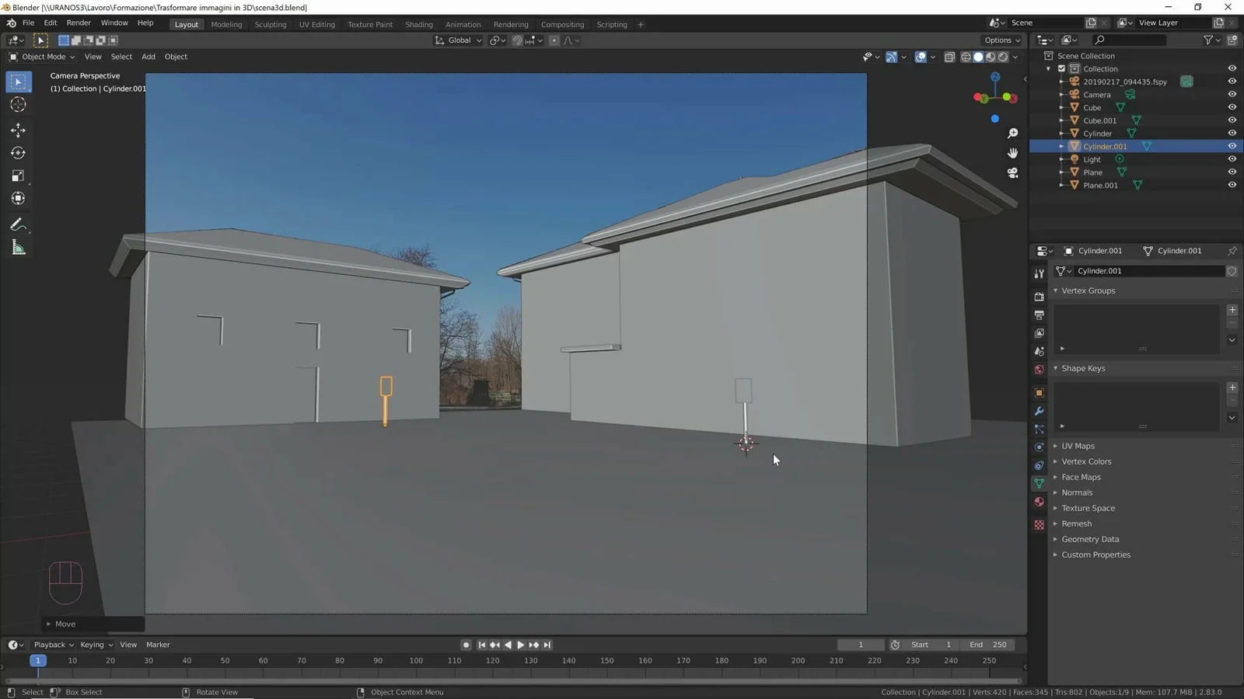Open the Material Properties tab
The image size is (1244, 699).
1039,503
